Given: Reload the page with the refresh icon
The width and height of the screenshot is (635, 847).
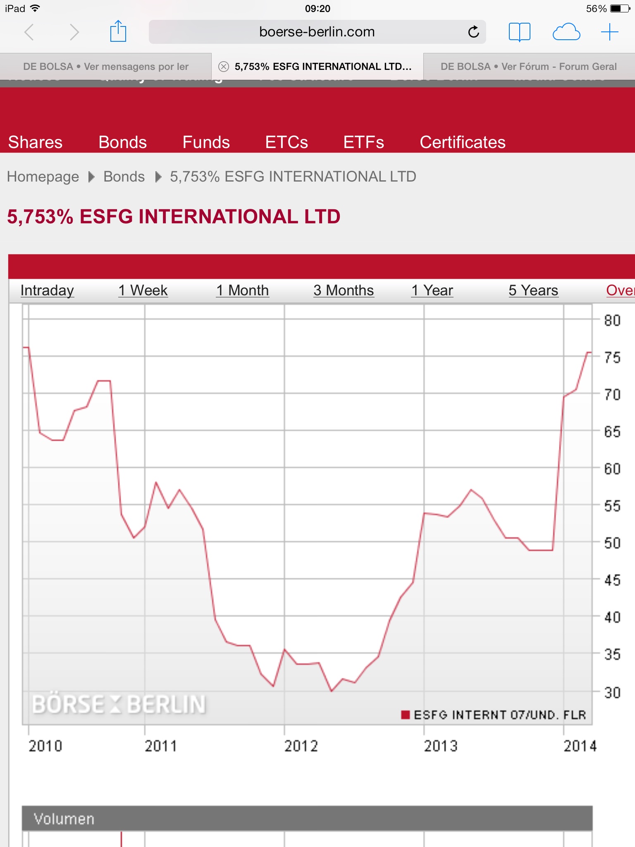Looking at the screenshot, I should click(x=473, y=31).
